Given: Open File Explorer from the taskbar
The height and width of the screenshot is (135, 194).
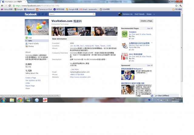Looking at the screenshot, I should click(x=12, y=100).
